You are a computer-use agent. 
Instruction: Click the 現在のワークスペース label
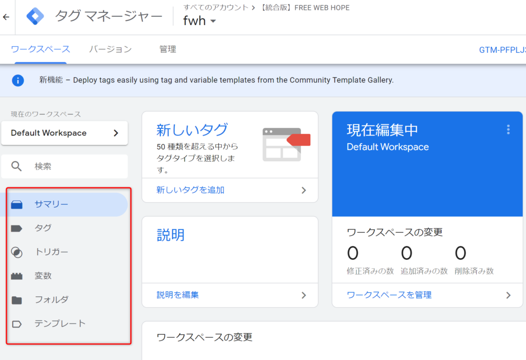46,115
